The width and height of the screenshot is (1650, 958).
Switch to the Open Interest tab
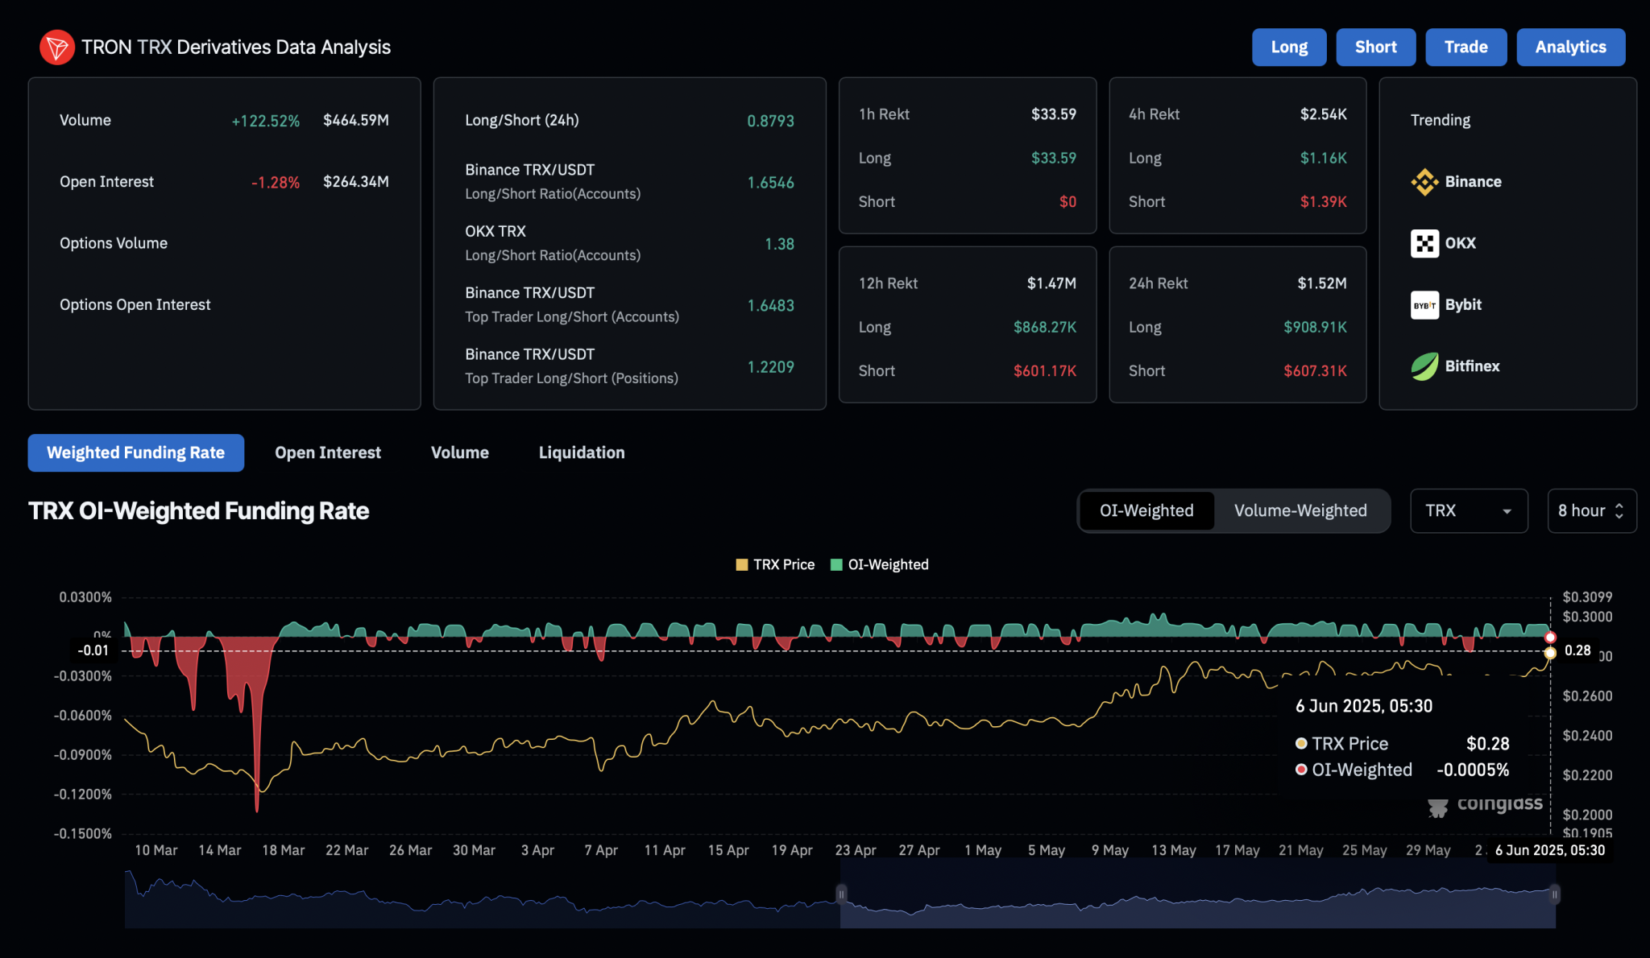pyautogui.click(x=328, y=453)
